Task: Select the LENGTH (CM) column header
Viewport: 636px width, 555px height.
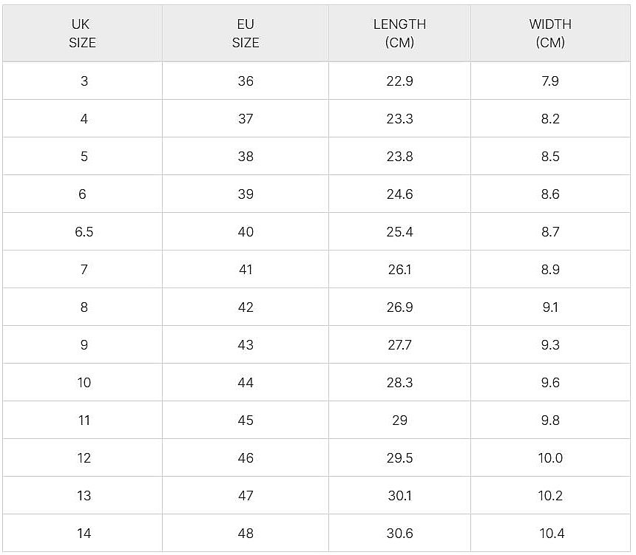Action: [x=399, y=33]
